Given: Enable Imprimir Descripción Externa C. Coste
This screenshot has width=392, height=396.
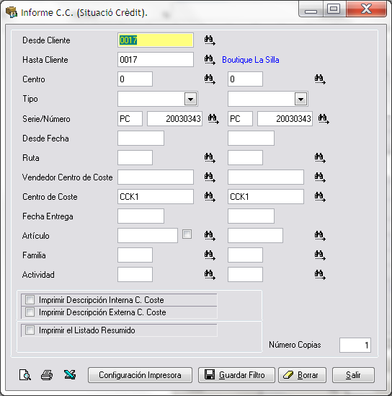Looking at the screenshot, I should point(30,312).
